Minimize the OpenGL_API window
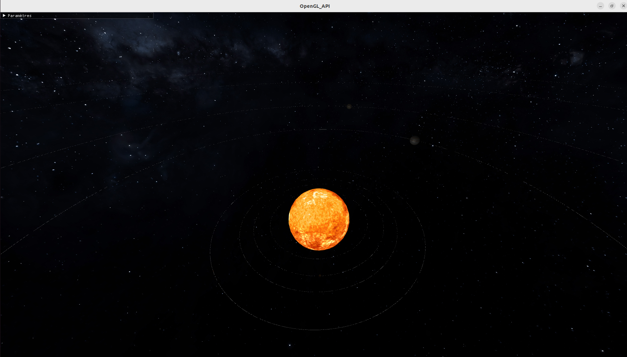This screenshot has height=357, width=627. click(600, 6)
